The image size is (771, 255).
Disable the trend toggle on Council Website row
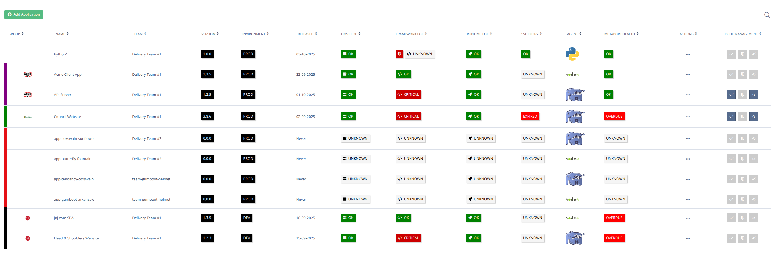click(x=754, y=117)
